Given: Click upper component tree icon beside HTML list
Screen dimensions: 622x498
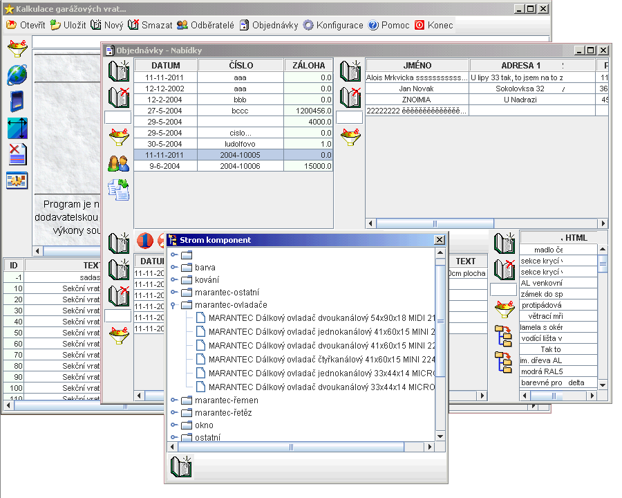Looking at the screenshot, I should [x=503, y=335].
